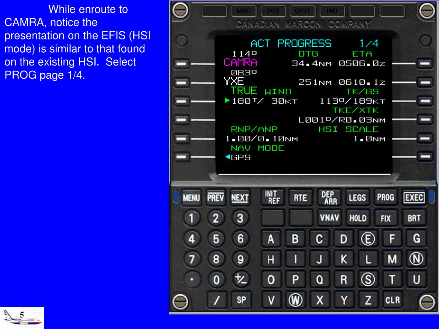Screen dimensions: 439x329
Task: Select the PROG key
Action: point(385,197)
